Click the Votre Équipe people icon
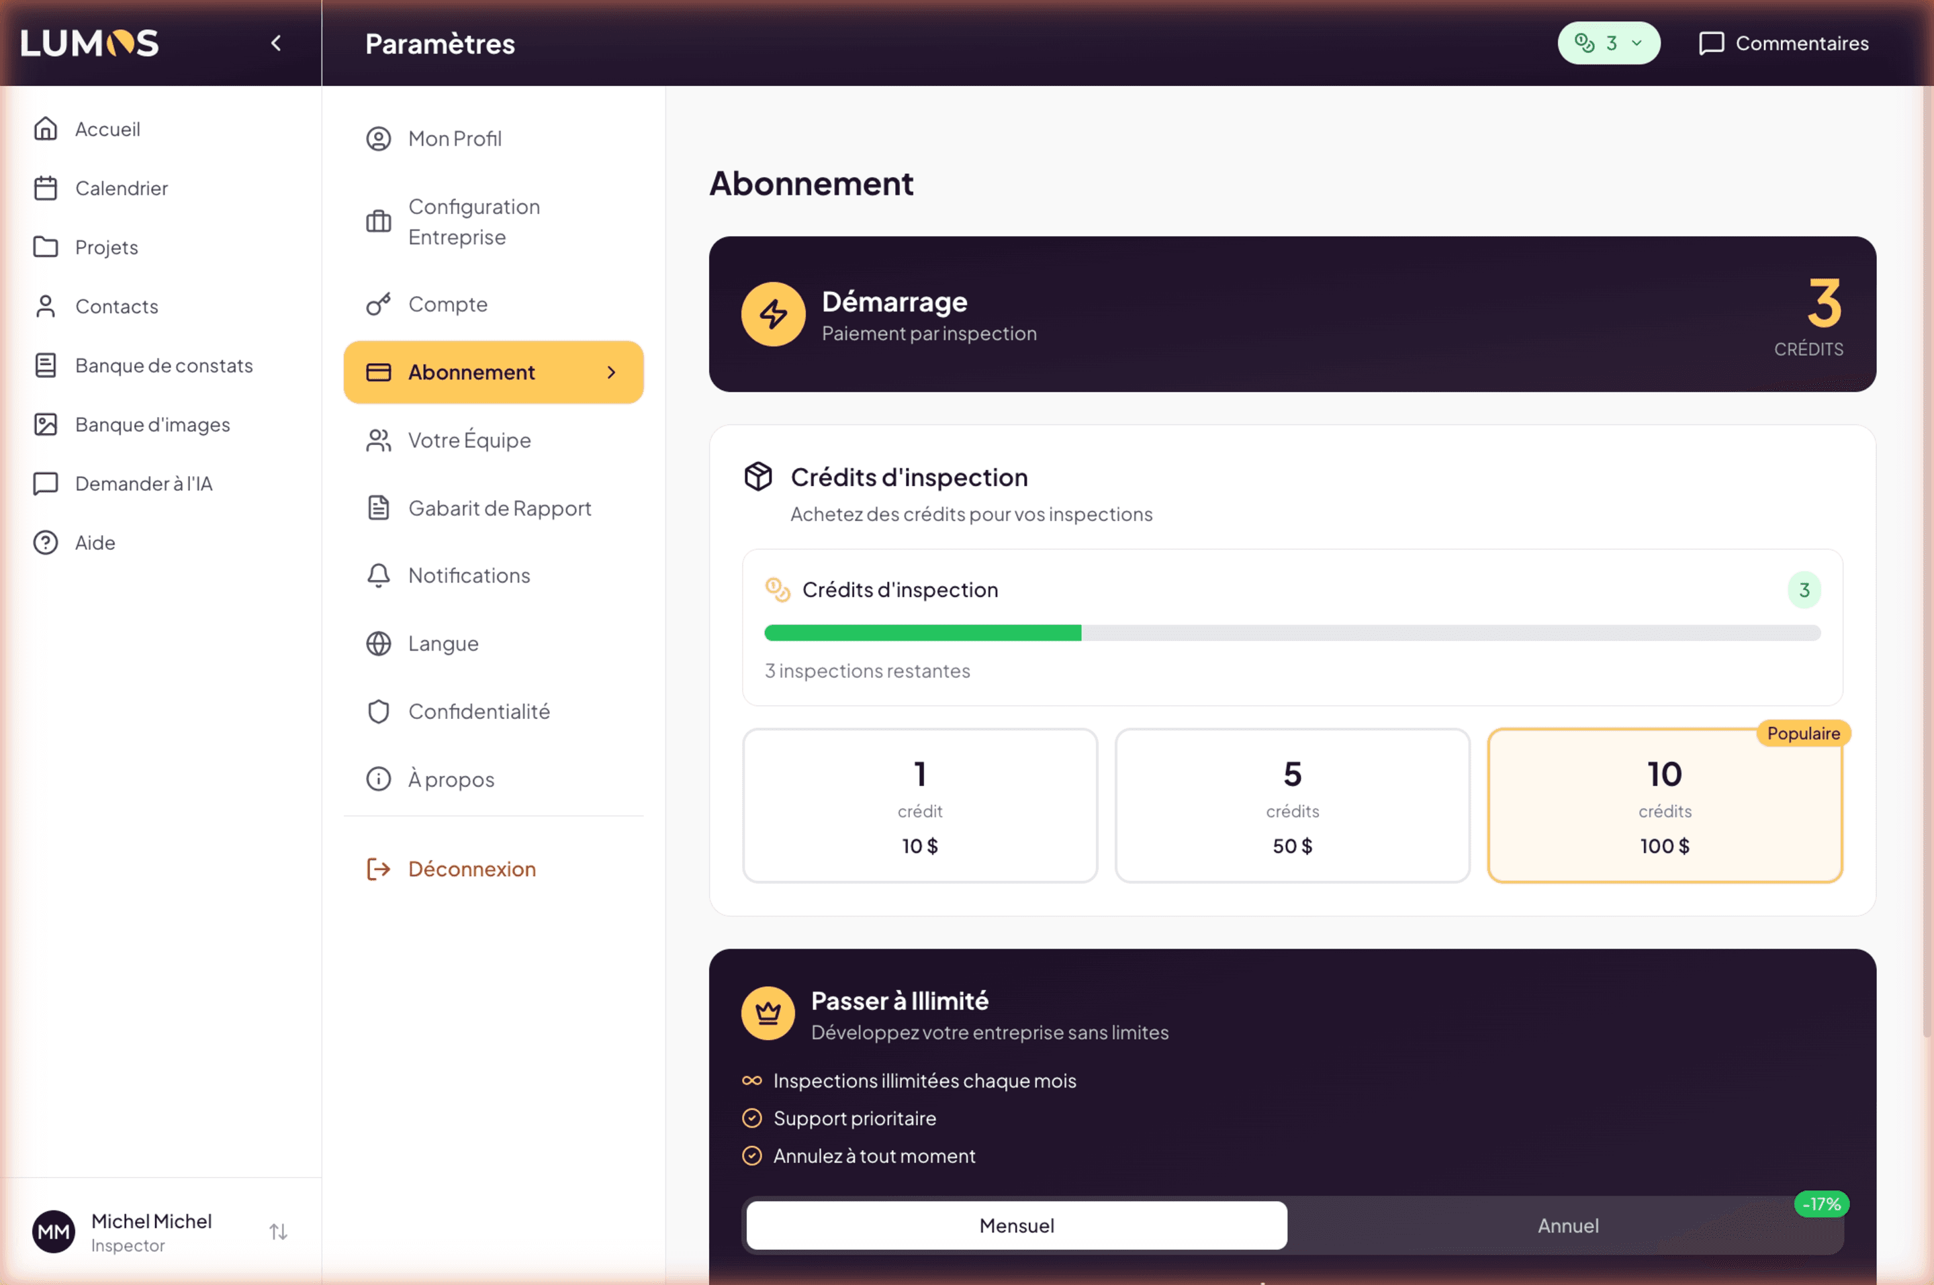1934x1285 pixels. 379,440
